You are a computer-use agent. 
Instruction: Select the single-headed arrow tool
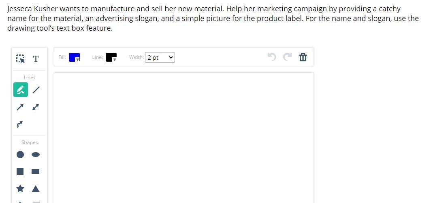point(20,107)
